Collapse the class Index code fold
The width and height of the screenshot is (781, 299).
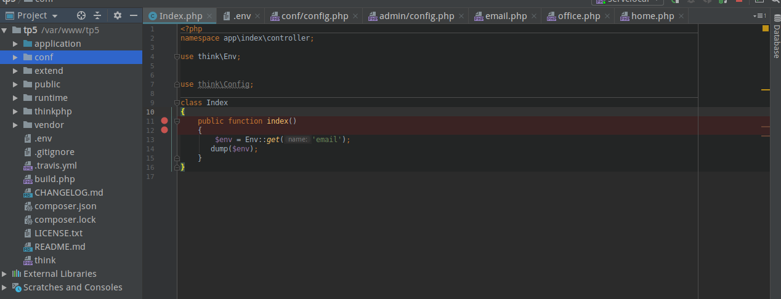[176, 103]
